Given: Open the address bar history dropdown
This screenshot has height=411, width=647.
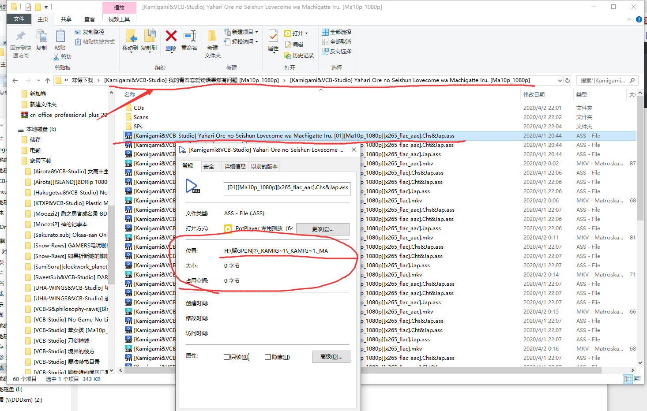Looking at the screenshot, I should point(560,80).
